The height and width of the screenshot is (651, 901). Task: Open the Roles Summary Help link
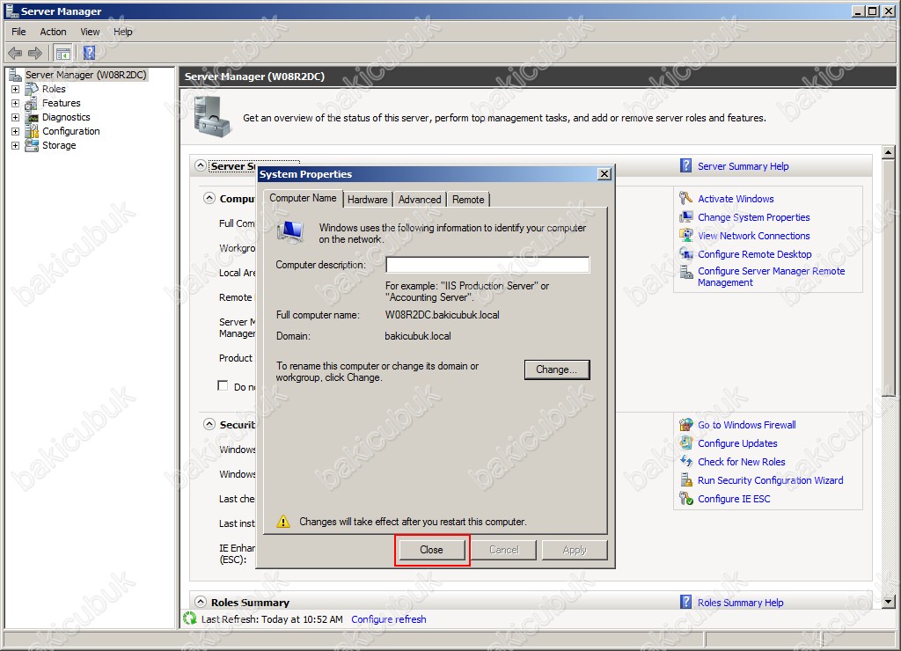[740, 602]
